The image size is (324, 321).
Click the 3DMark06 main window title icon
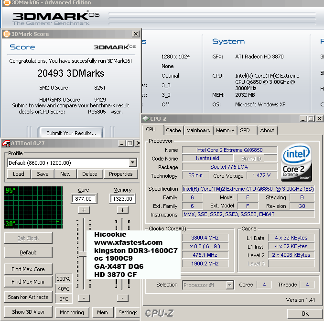tap(7, 3)
